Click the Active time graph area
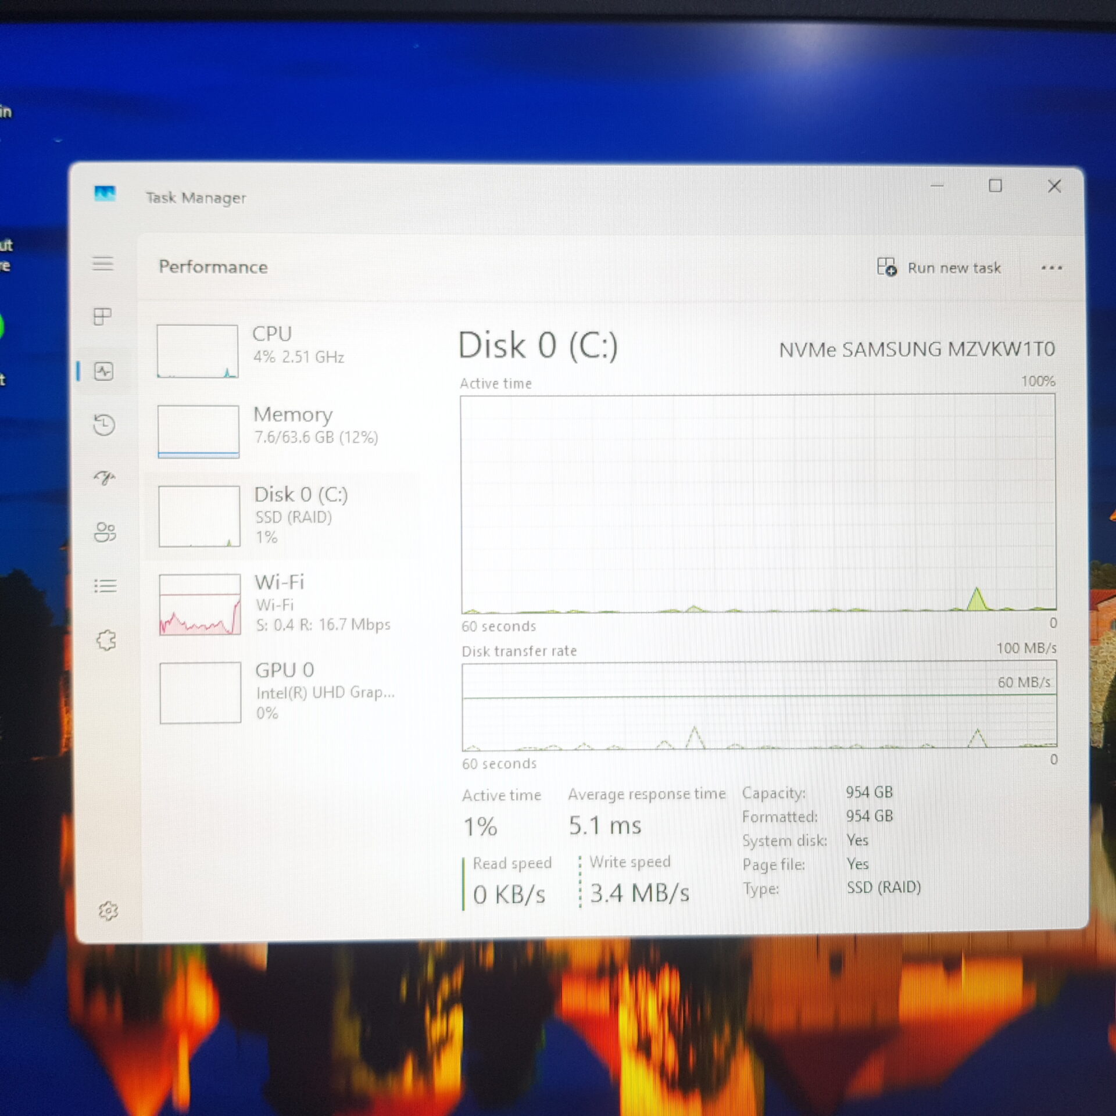Screen dimensions: 1116x1116 point(758,503)
